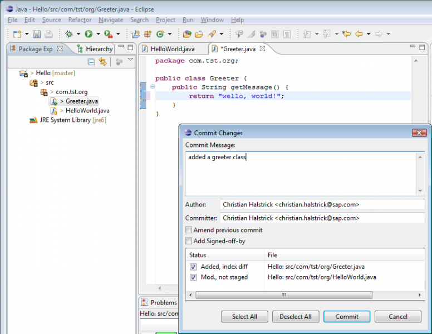Click the New Java Package icon

point(148,34)
